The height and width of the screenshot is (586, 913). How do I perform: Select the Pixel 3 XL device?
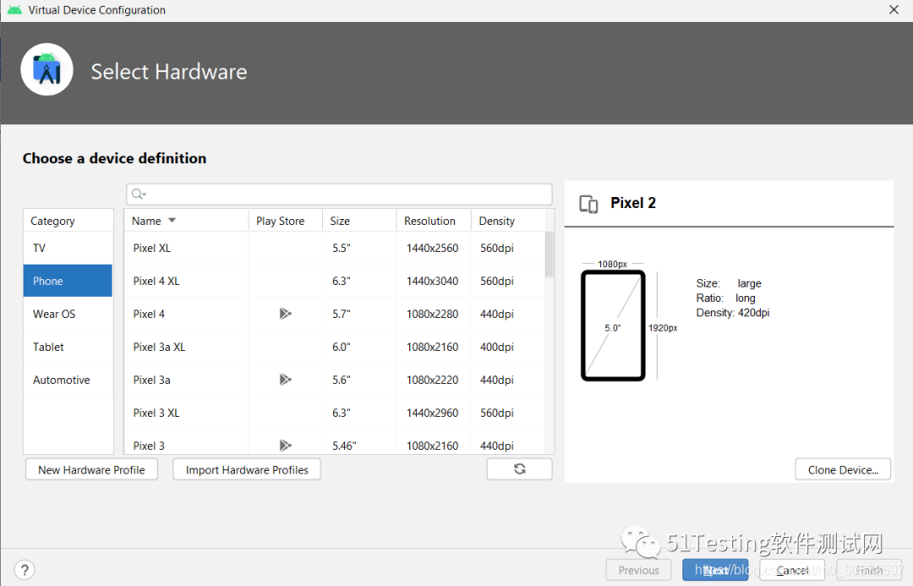click(x=156, y=413)
